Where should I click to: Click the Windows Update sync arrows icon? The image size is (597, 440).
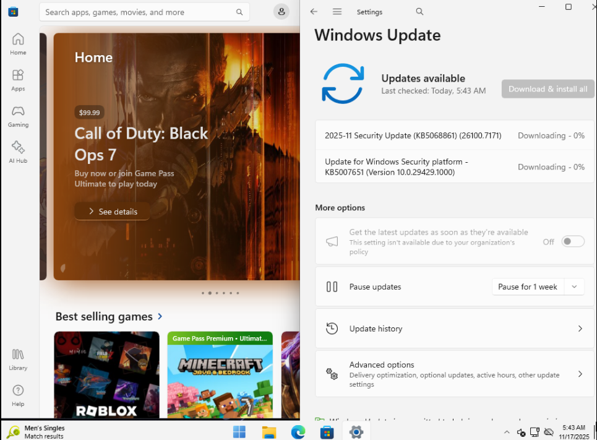tap(343, 84)
